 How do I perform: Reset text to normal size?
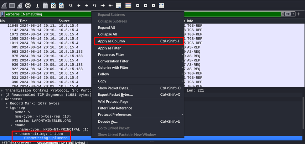click(x=153, y=6)
